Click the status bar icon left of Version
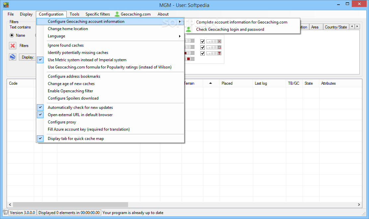369x219 pixels. pyautogui.click(x=5, y=212)
